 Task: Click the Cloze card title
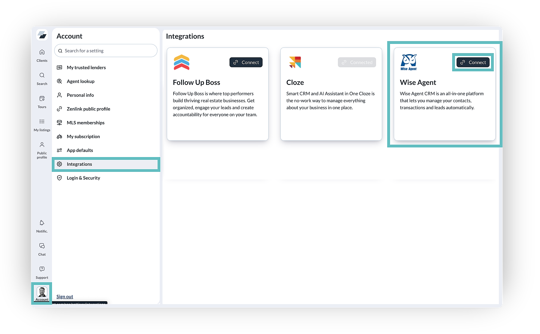pyautogui.click(x=295, y=82)
